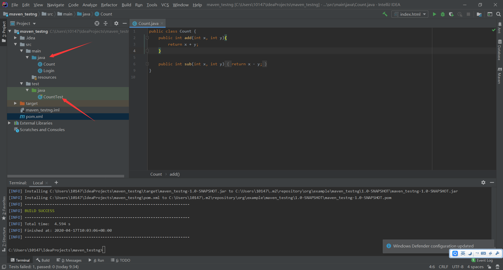
Task: Click the Project panel horizontal scrollbar
Action: (x=65, y=176)
